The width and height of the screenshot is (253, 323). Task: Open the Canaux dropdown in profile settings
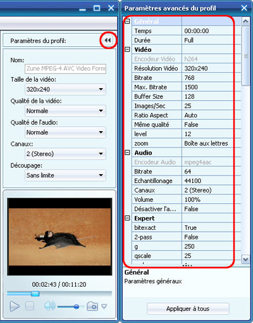pos(65,154)
